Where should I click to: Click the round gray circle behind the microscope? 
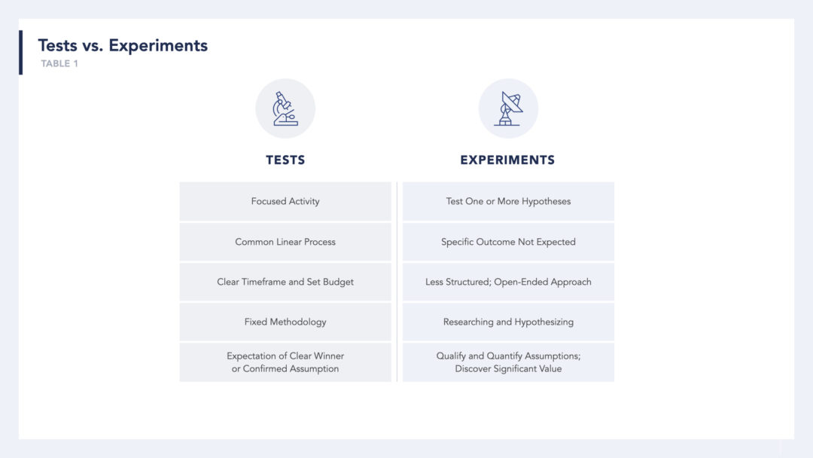(285, 108)
